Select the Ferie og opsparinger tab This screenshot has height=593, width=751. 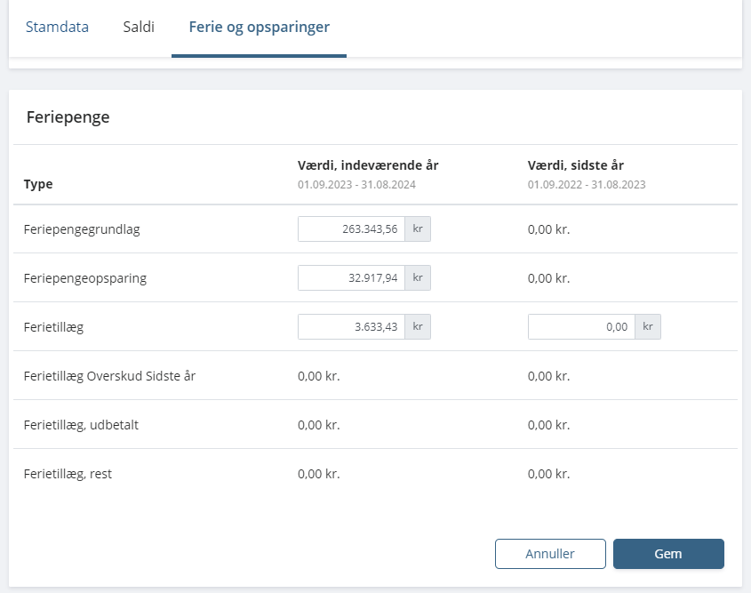point(259,27)
